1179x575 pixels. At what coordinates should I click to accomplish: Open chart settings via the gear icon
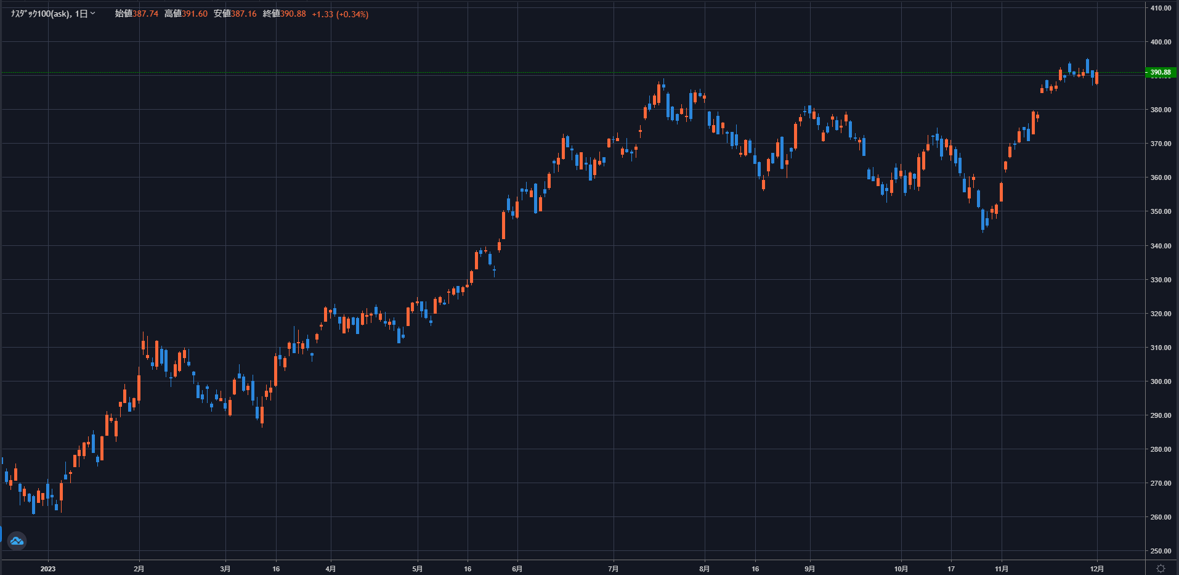1161,568
